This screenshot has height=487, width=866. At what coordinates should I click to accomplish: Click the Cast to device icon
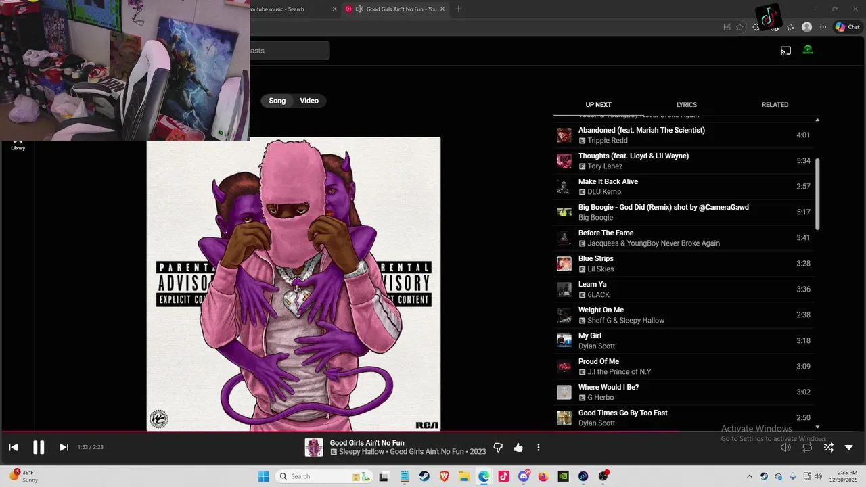(785, 50)
